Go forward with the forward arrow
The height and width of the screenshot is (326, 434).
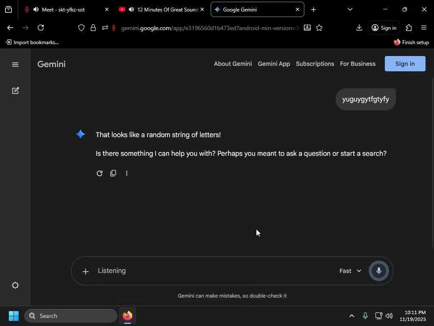[25, 28]
